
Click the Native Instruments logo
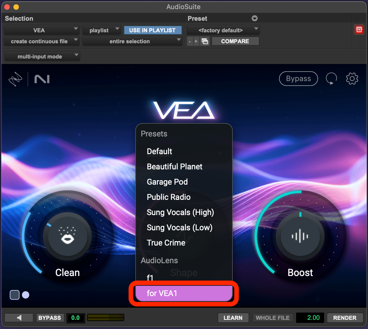pyautogui.click(x=42, y=80)
